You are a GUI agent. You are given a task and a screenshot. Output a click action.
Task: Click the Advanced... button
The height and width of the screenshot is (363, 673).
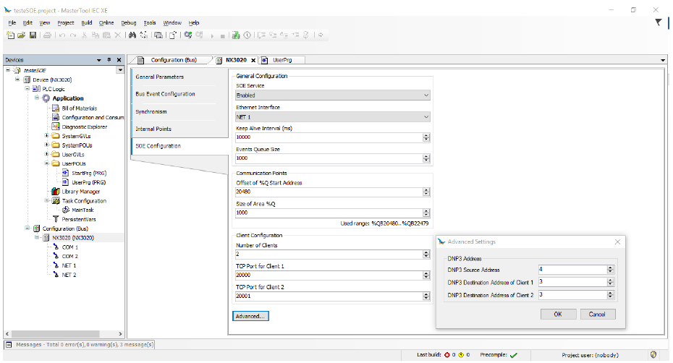point(250,316)
